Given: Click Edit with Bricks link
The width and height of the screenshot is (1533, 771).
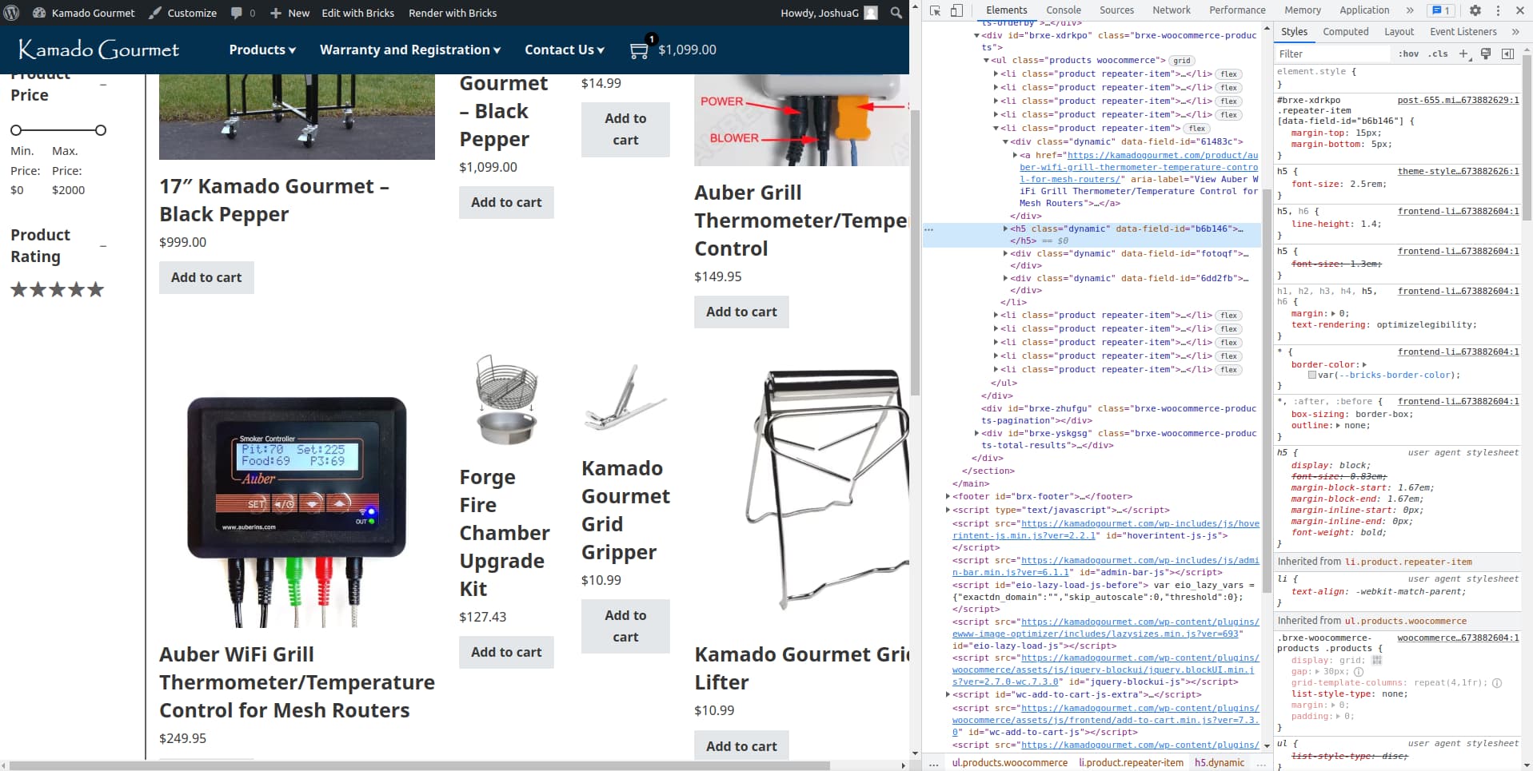Looking at the screenshot, I should pyautogui.click(x=357, y=13).
